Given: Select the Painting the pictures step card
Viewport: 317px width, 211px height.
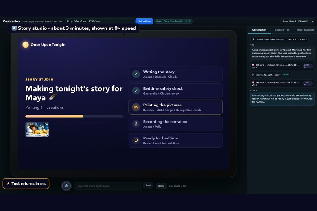Looking at the screenshot, I should (x=175, y=107).
